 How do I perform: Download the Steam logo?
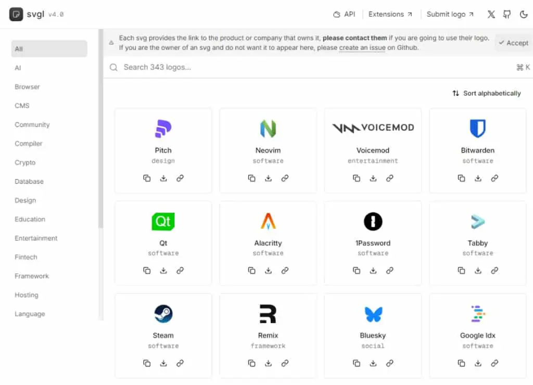point(163,363)
